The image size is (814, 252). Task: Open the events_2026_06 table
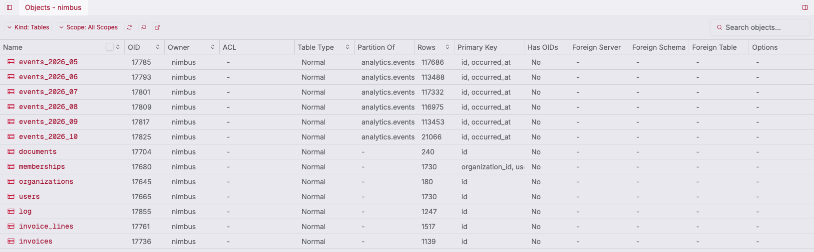(48, 77)
